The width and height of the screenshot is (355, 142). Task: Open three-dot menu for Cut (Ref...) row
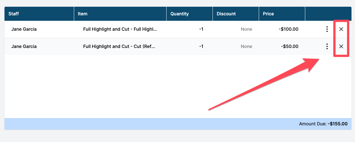click(x=327, y=46)
